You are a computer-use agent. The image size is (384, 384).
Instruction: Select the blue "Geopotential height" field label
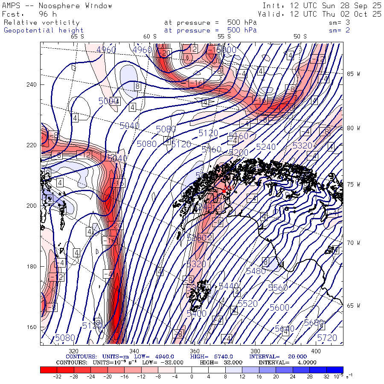44,30
